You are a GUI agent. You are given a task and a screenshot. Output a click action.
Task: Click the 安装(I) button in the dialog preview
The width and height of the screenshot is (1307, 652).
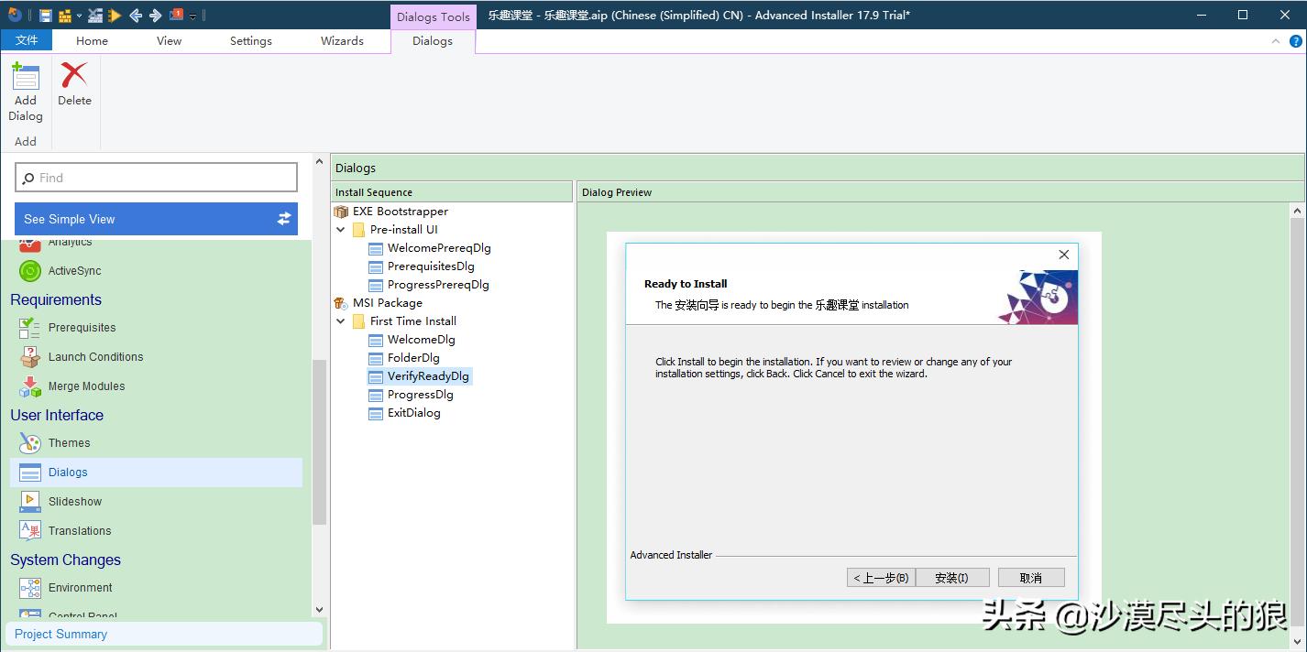950,578
